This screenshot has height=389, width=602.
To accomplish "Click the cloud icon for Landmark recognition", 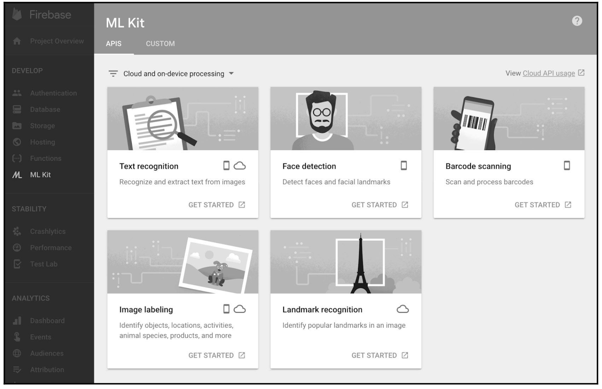I will coord(403,309).
